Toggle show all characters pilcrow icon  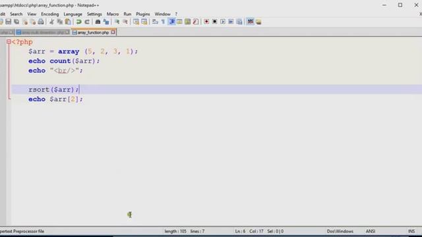pyautogui.click(x=163, y=22)
